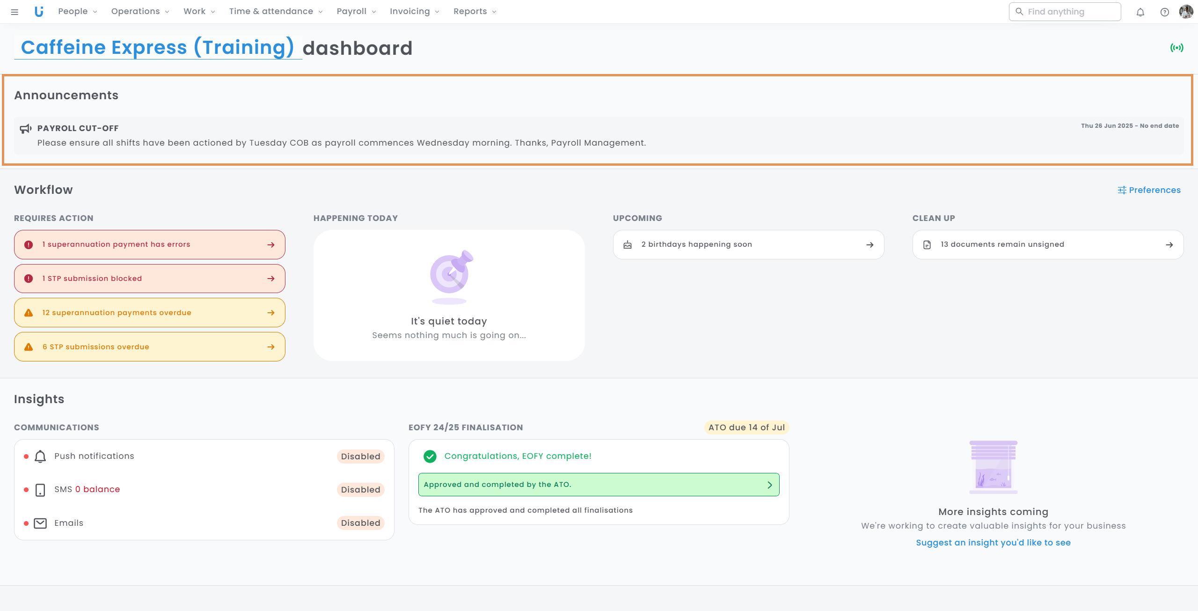Expand the Time & attendance dropdown
The image size is (1198, 611).
(276, 12)
